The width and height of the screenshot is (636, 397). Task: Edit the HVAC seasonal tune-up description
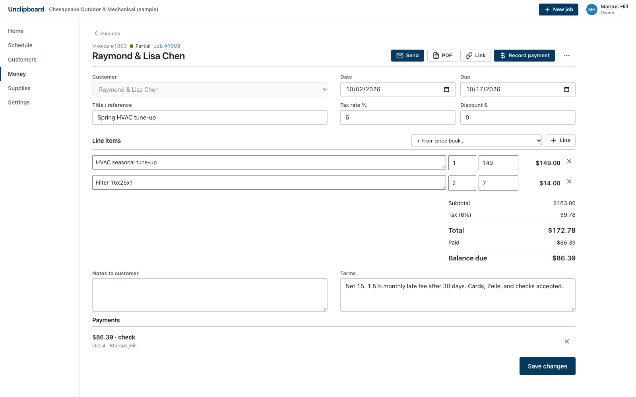(269, 162)
